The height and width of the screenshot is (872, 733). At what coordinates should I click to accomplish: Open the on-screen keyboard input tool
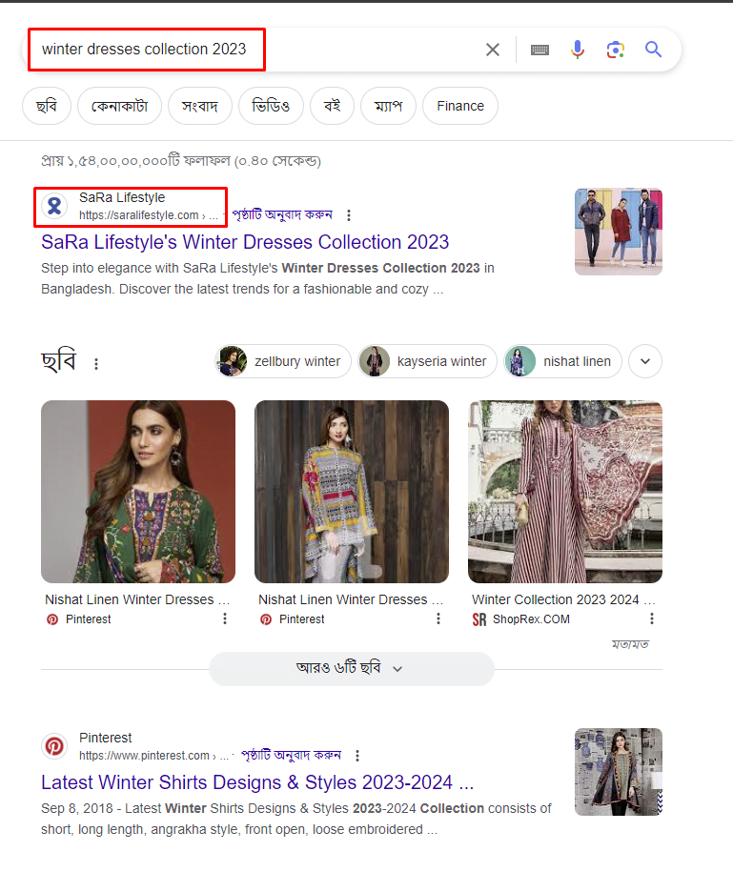tap(540, 51)
